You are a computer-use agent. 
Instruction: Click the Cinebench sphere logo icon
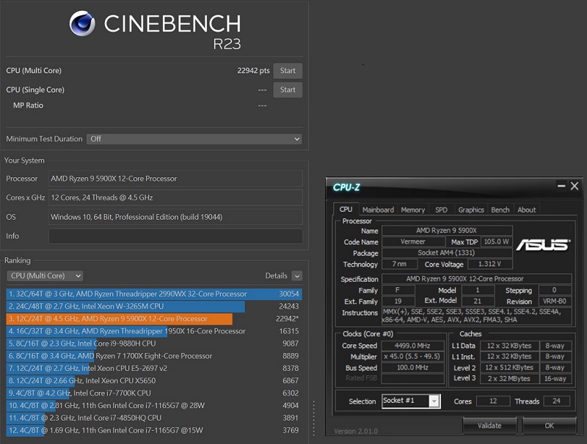[x=82, y=23]
